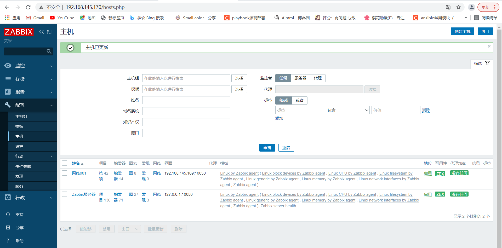502x248 pixels.
Task: Click the 创建主机 button
Action: click(x=462, y=31)
